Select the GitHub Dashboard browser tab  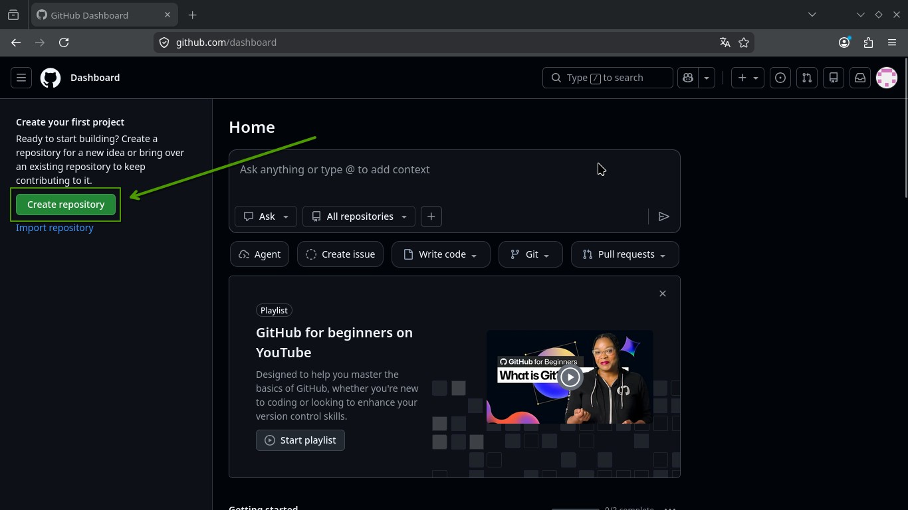104,15
